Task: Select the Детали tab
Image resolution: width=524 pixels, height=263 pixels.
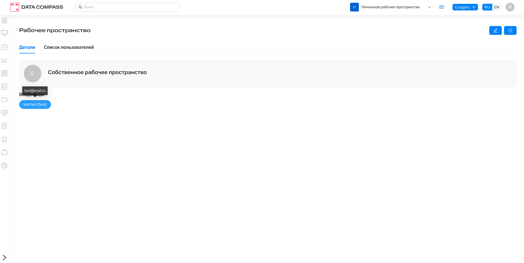Action: pos(27,47)
